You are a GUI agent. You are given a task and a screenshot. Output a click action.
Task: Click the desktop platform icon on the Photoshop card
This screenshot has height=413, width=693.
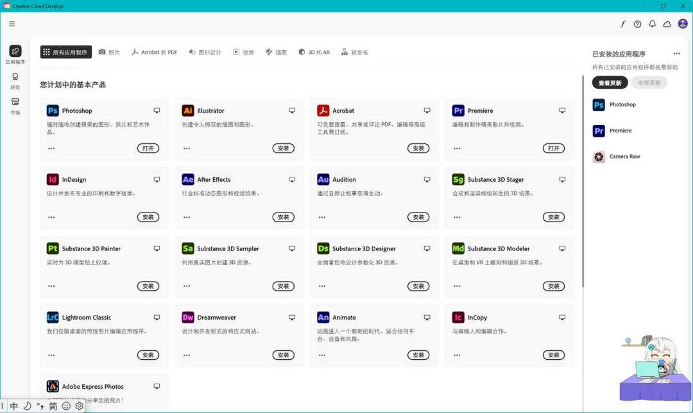coord(157,110)
